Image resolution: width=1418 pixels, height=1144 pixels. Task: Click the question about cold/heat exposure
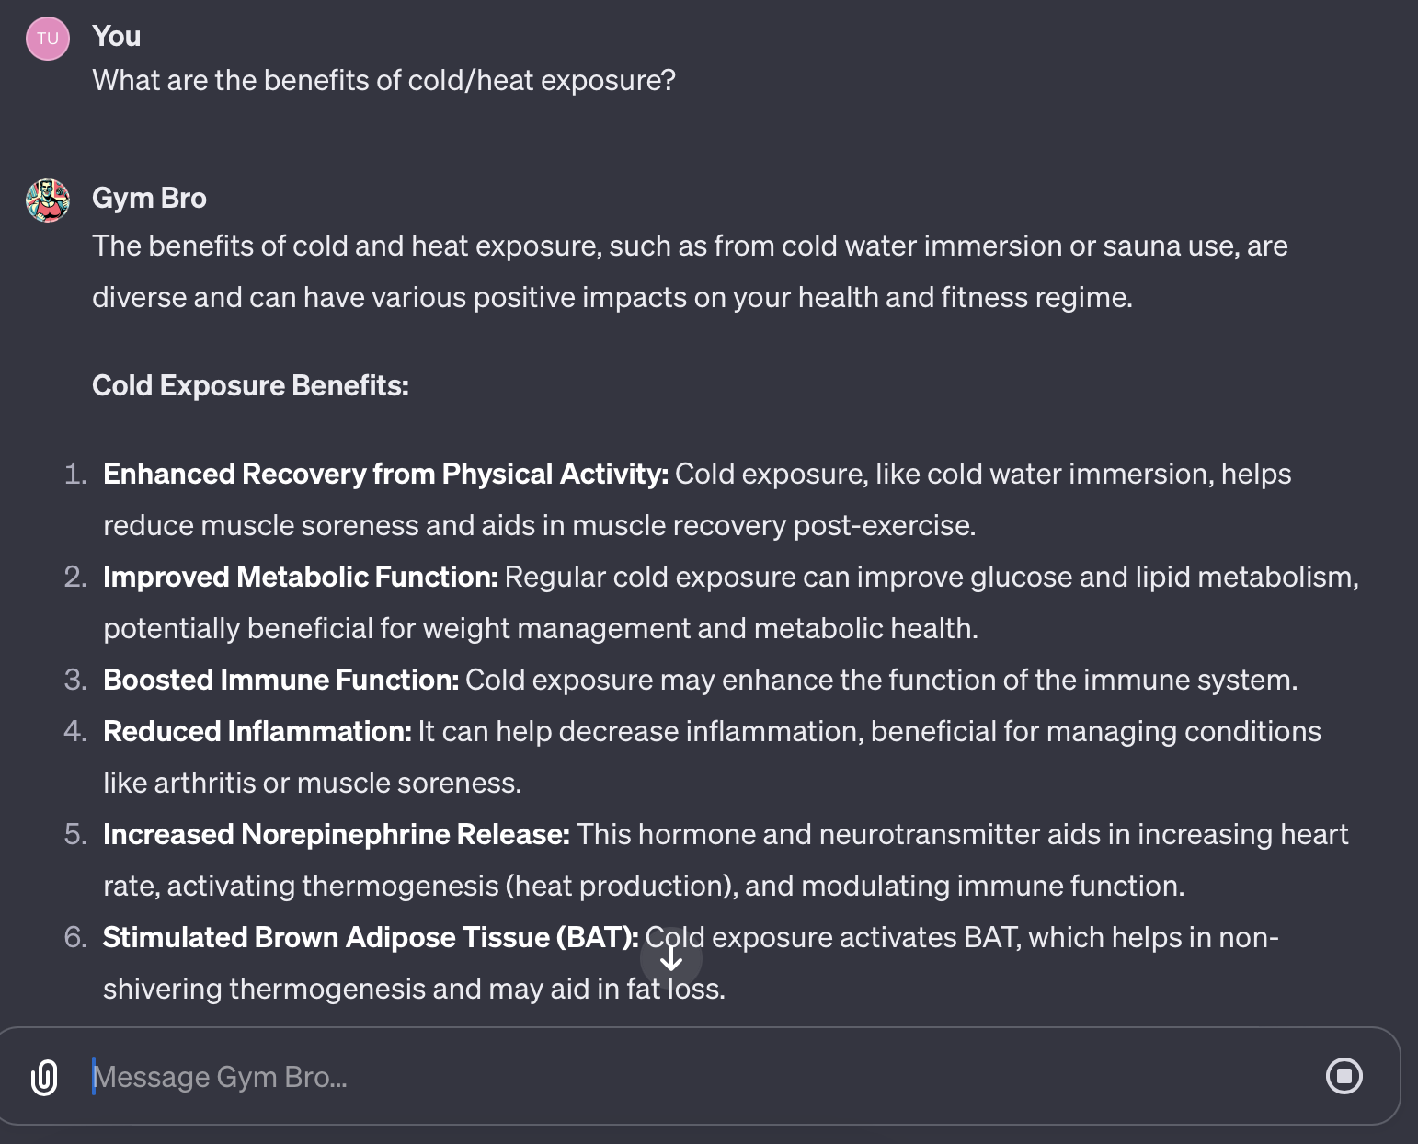(x=383, y=81)
